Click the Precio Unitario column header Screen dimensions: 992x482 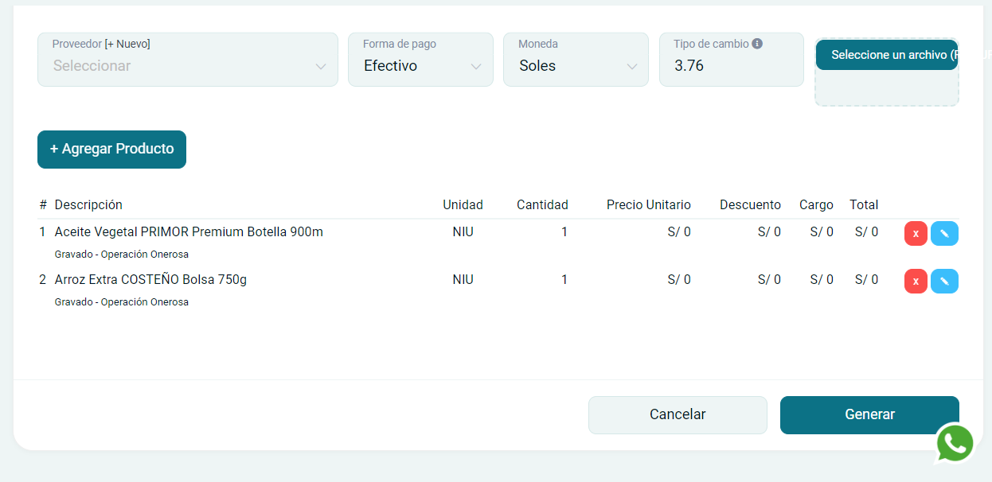pos(648,204)
